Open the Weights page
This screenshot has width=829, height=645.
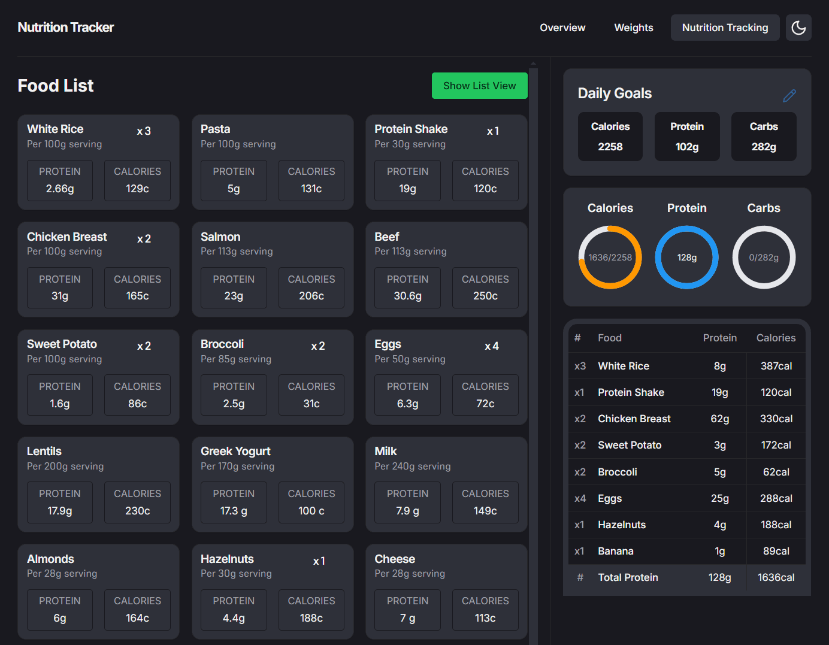pos(633,28)
